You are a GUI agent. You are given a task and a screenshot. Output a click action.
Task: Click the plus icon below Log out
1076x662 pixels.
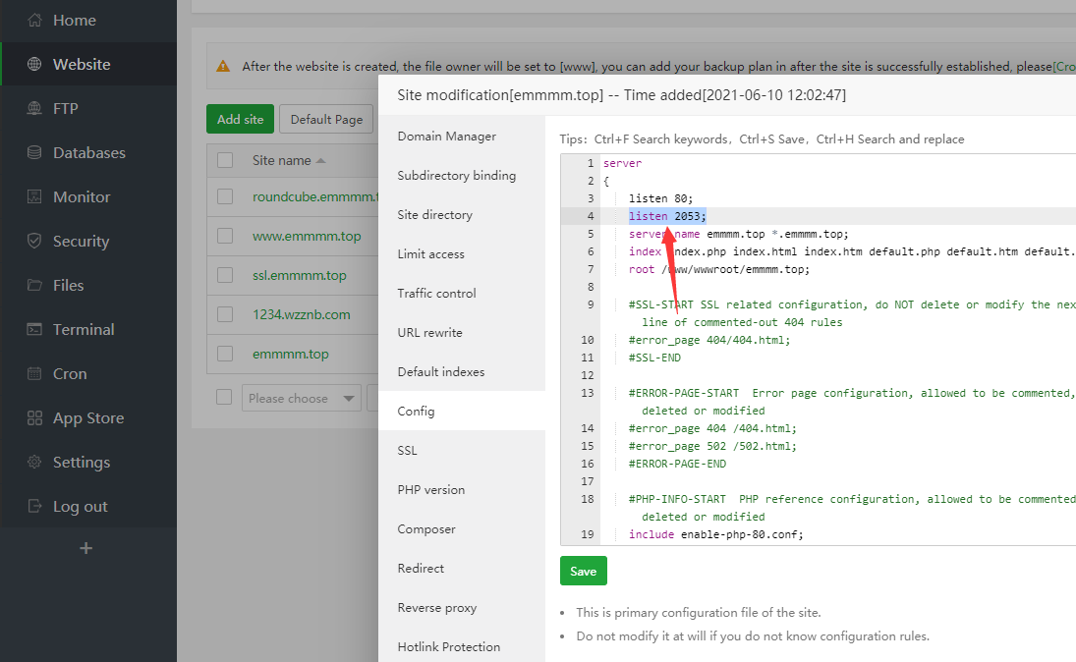(86, 548)
